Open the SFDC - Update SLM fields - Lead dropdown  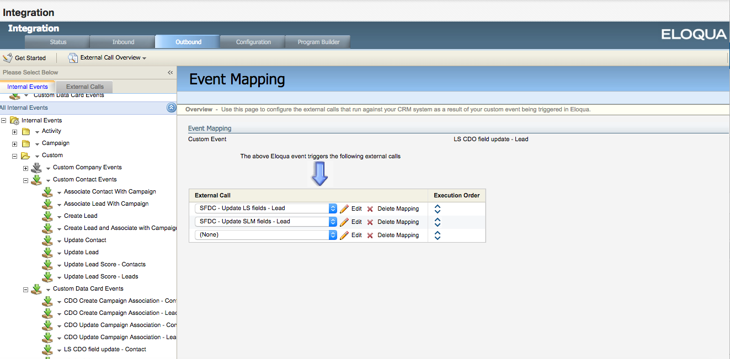(x=265, y=222)
